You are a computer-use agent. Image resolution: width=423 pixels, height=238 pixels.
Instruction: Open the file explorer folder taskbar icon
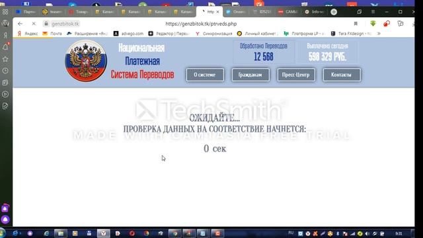click(61, 233)
